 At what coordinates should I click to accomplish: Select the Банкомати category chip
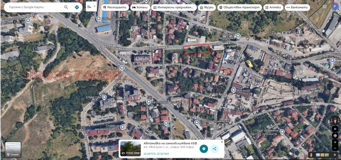coord(297,8)
